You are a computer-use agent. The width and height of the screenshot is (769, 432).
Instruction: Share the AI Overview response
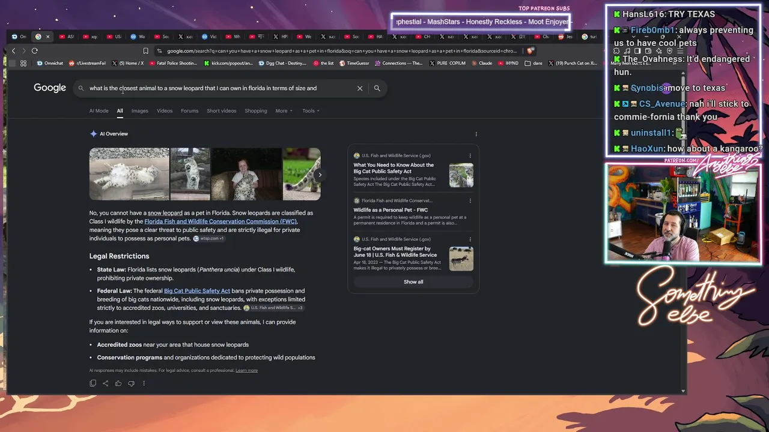(x=105, y=383)
